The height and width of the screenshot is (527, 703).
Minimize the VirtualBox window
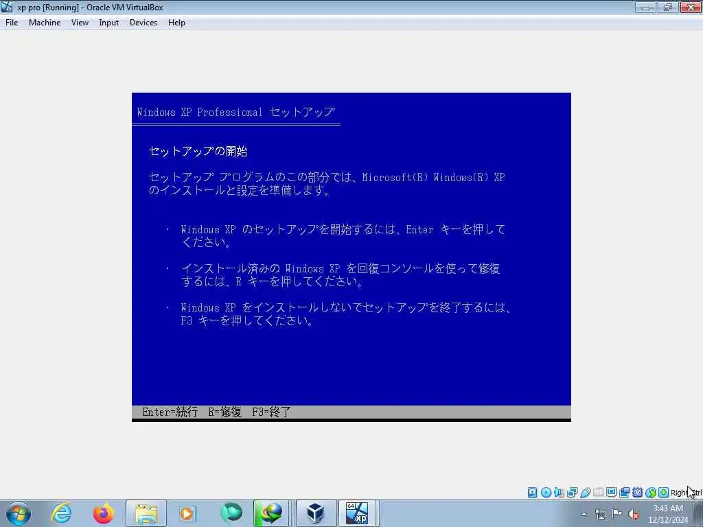[x=645, y=7]
